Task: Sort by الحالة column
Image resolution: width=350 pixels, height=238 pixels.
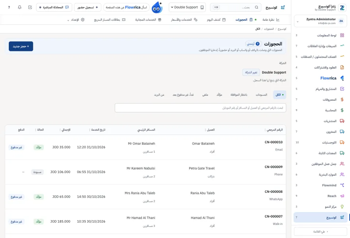Action: coord(39,130)
